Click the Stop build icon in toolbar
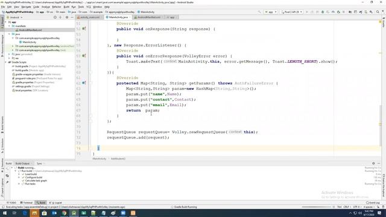Image resolution: width=386 pixels, height=217 pixels. (344, 12)
